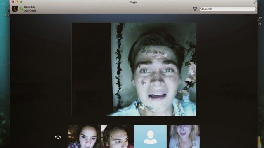Click the Add Credit link

[30, 11]
